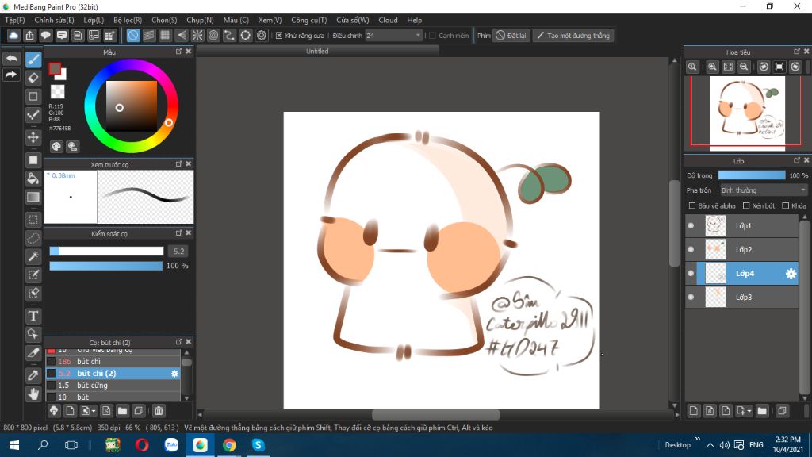
Task: Select the Fill rectangle tool
Action: (x=33, y=160)
